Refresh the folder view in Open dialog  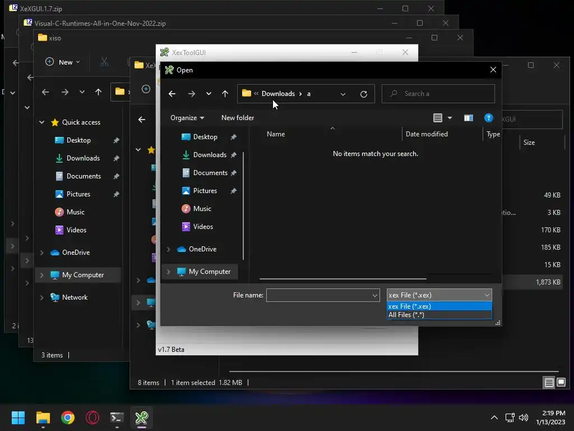pyautogui.click(x=363, y=94)
